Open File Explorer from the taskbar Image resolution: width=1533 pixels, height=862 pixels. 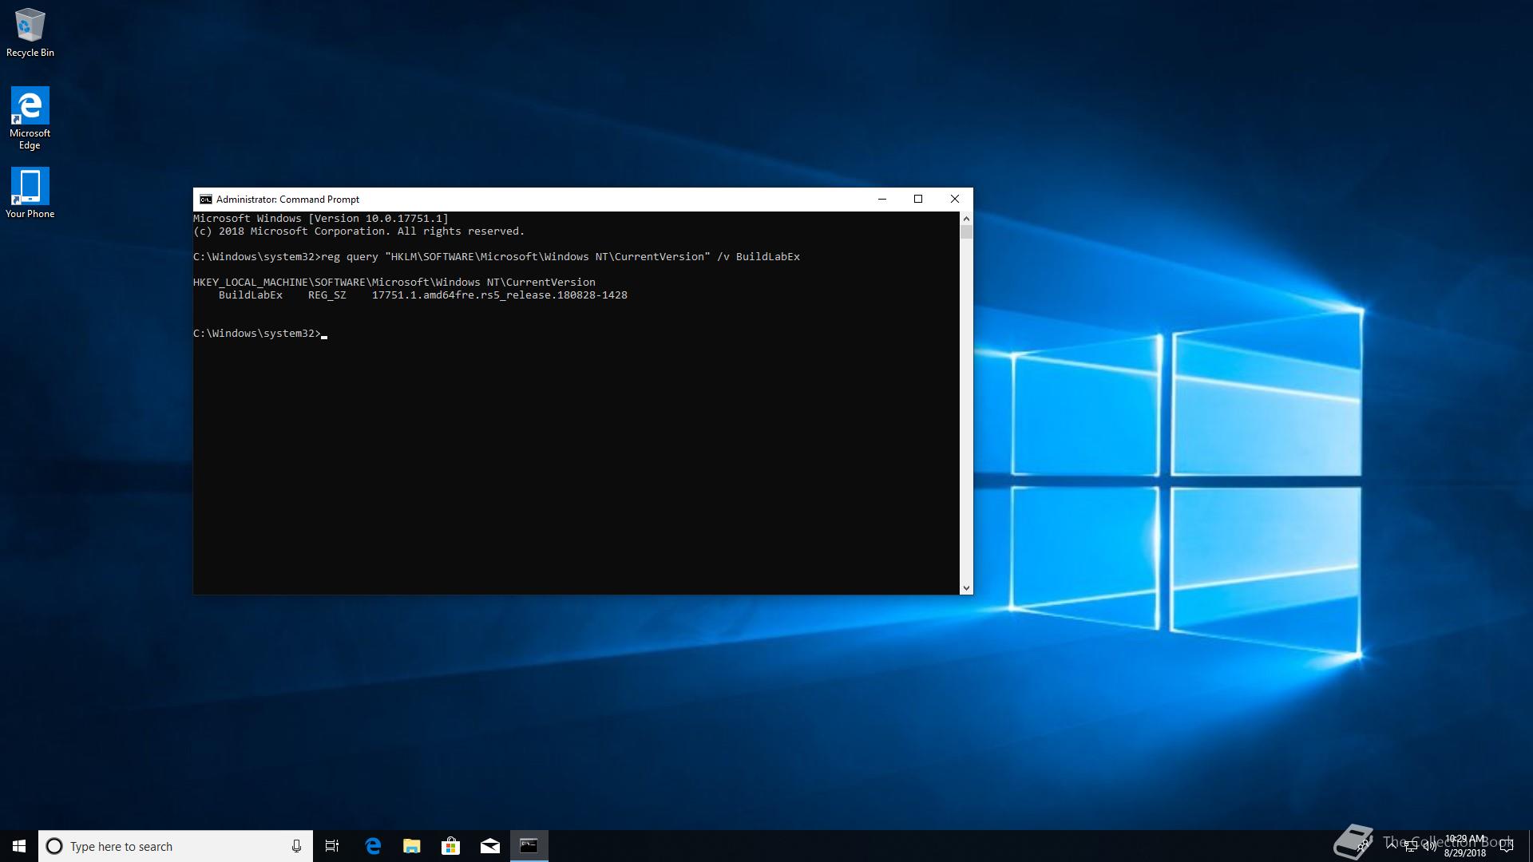[412, 846]
